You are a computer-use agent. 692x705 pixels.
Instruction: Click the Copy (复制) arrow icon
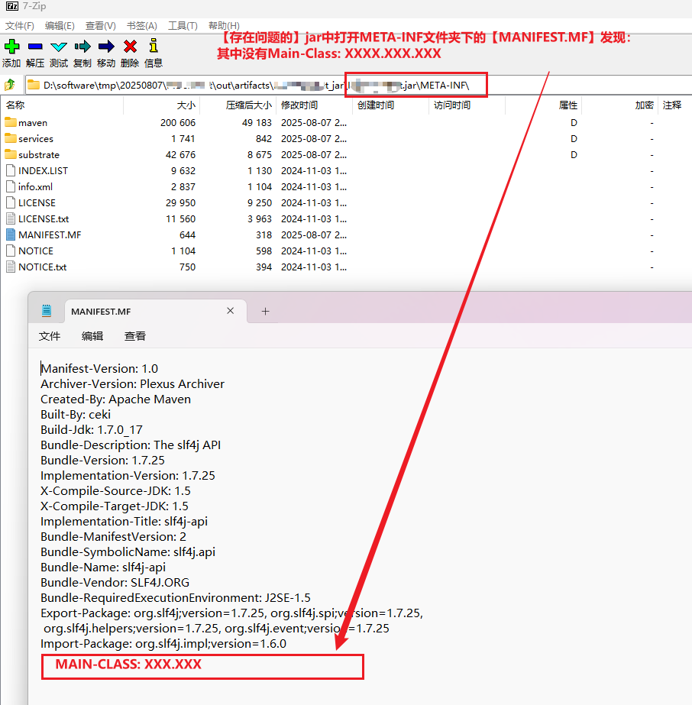coord(82,47)
